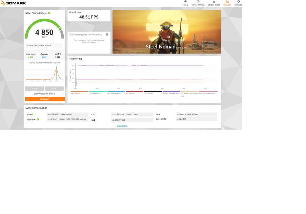
Task: Click the green check icon next to GPU
Action: coord(33,114)
